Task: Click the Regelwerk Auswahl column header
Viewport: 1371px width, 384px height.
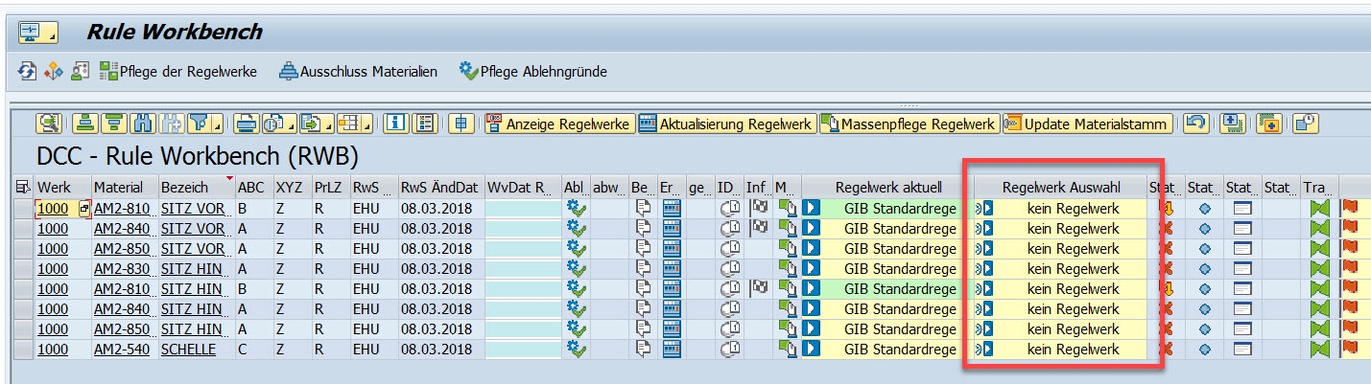Action: (1061, 188)
